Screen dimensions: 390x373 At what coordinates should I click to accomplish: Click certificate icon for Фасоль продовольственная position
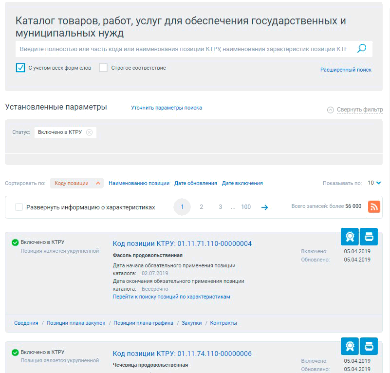click(x=350, y=237)
